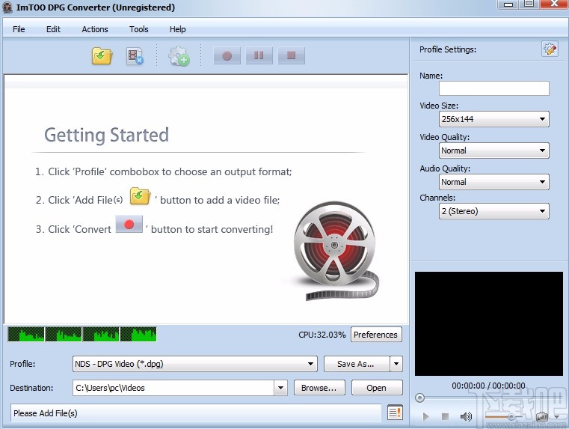The image size is (569, 429).
Task: Click the Add Profile gear icon
Action: (179, 56)
